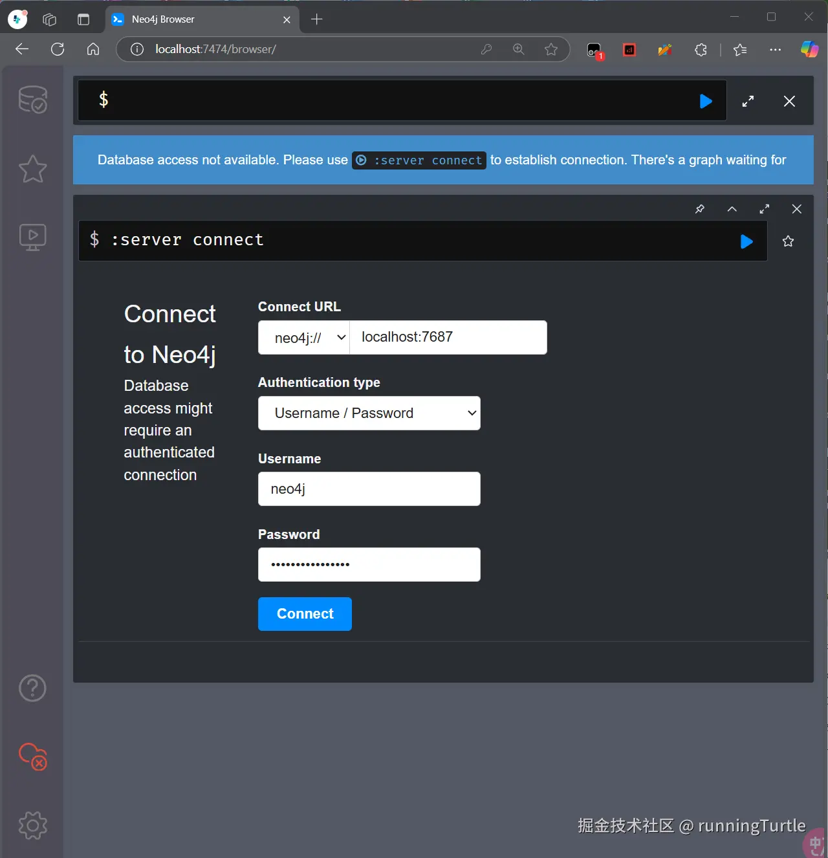Screen dimensions: 828x858
Task: Open saved passwords key icon
Action: point(486,49)
